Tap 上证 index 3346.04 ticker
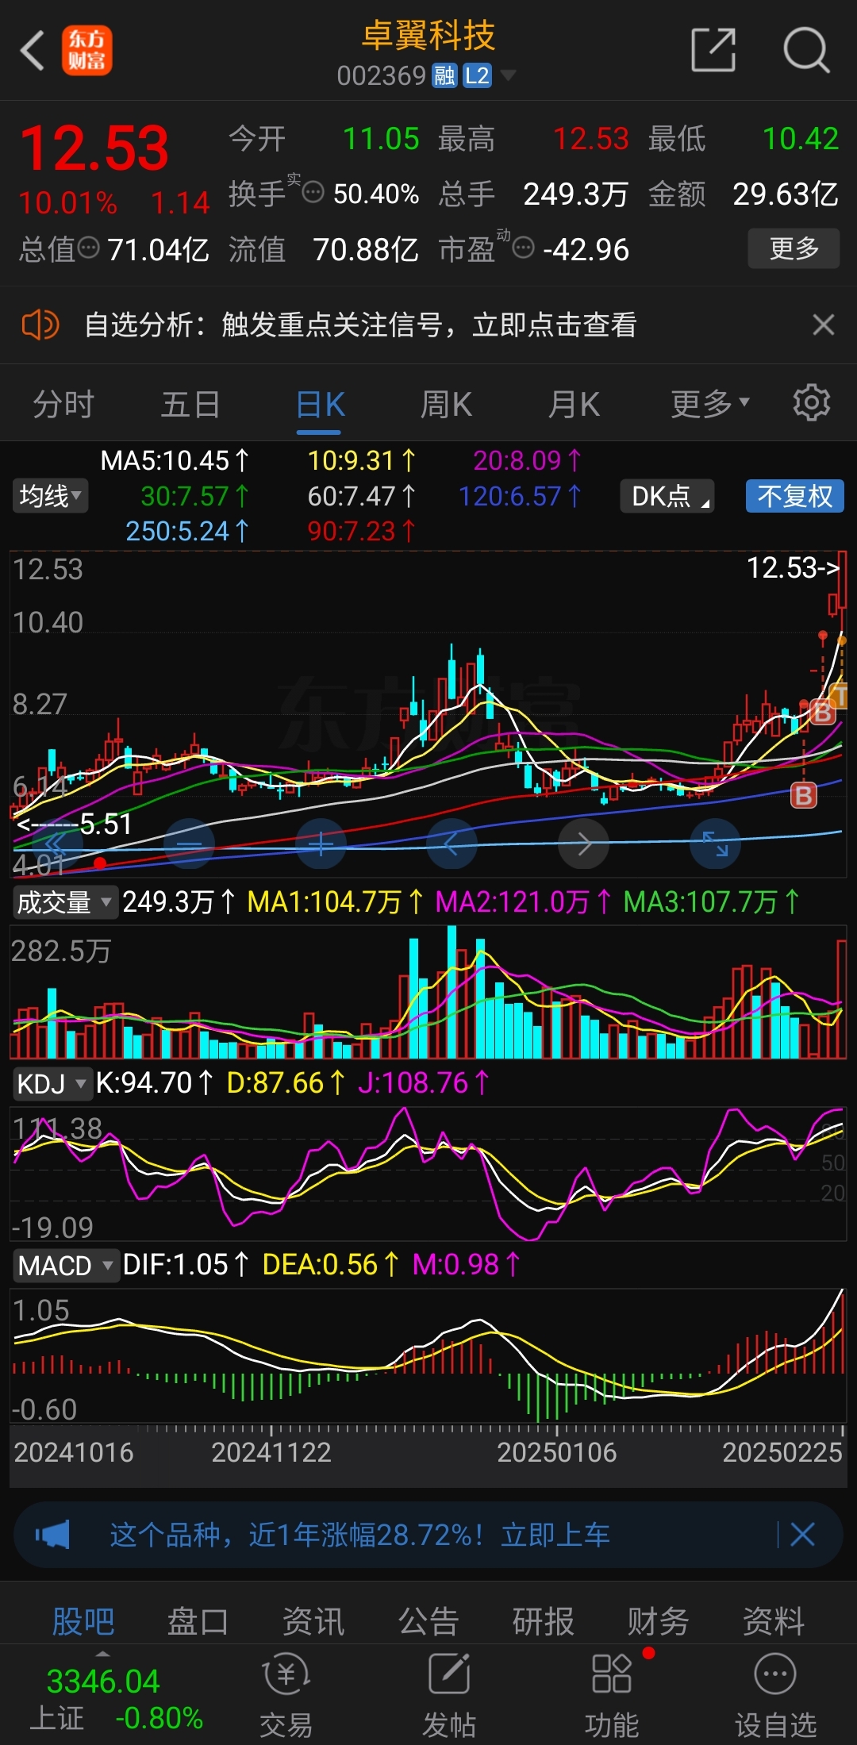 (117, 1698)
